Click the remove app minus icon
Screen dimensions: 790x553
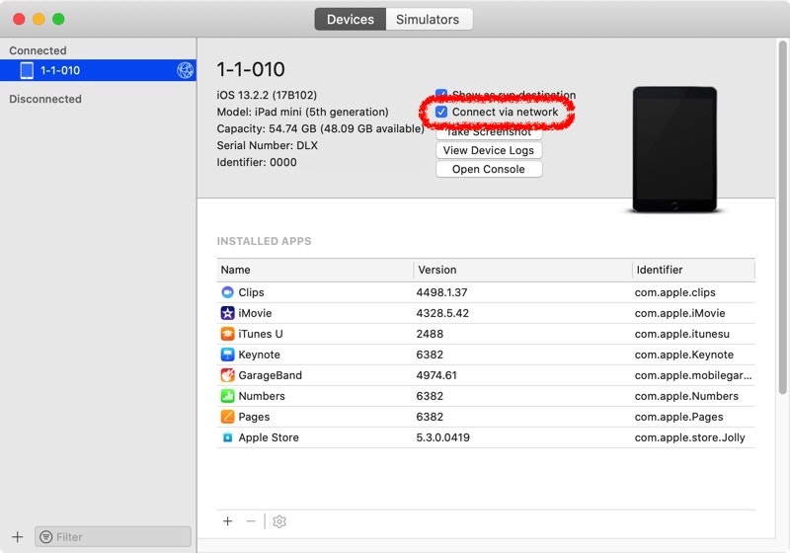[x=251, y=521]
